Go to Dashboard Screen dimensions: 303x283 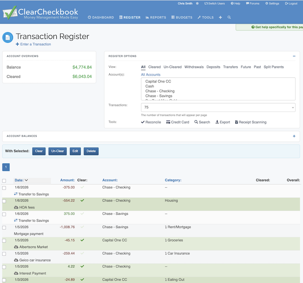(101, 17)
